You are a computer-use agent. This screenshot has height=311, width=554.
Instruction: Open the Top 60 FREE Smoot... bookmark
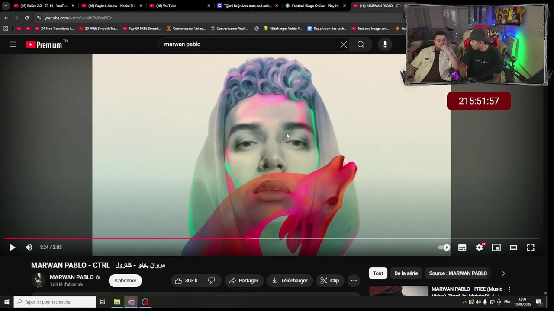(x=142, y=29)
